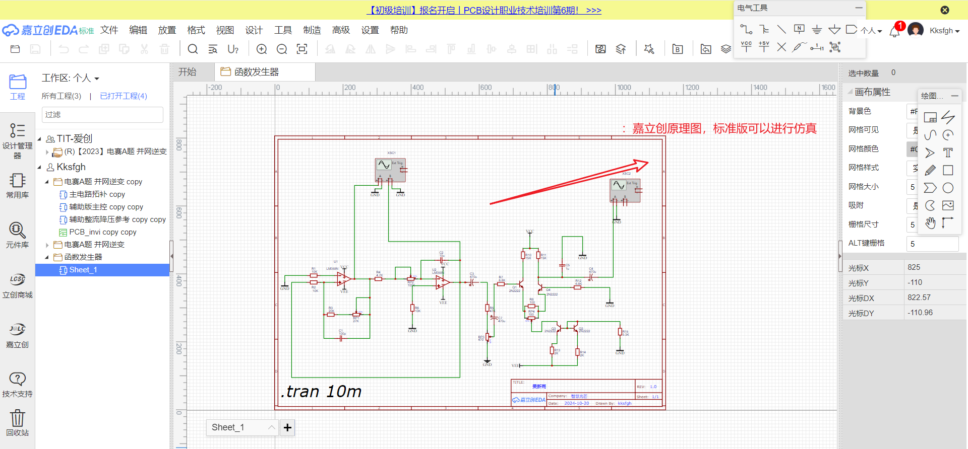968x449 pixels.
Task: Open the 制造 menu
Action: pos(312,30)
